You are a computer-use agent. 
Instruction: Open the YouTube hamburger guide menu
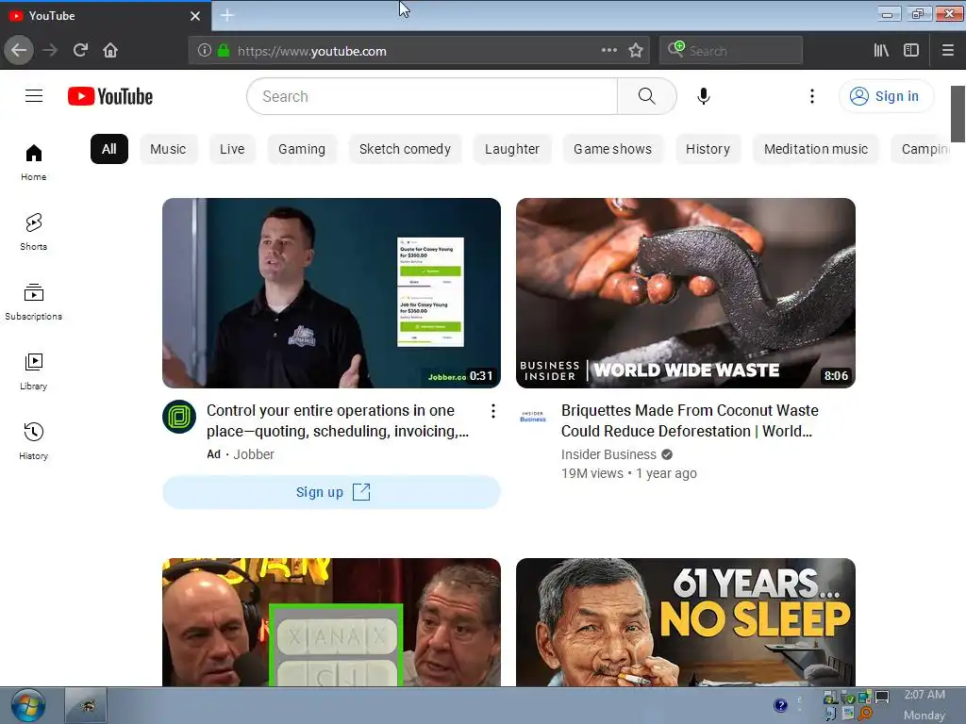tap(34, 96)
